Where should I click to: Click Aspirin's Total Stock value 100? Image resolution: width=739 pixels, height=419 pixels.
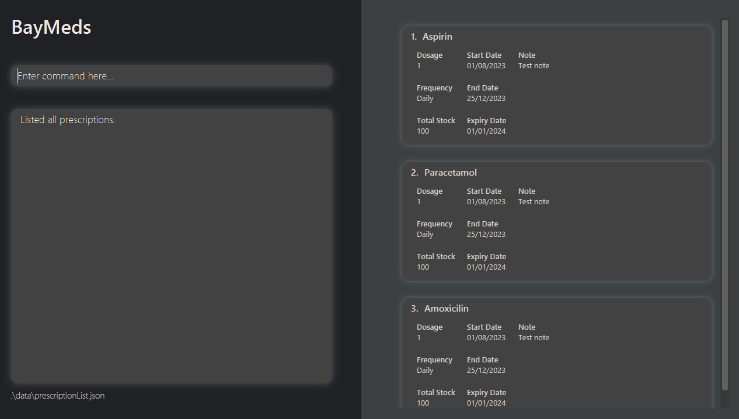point(423,131)
